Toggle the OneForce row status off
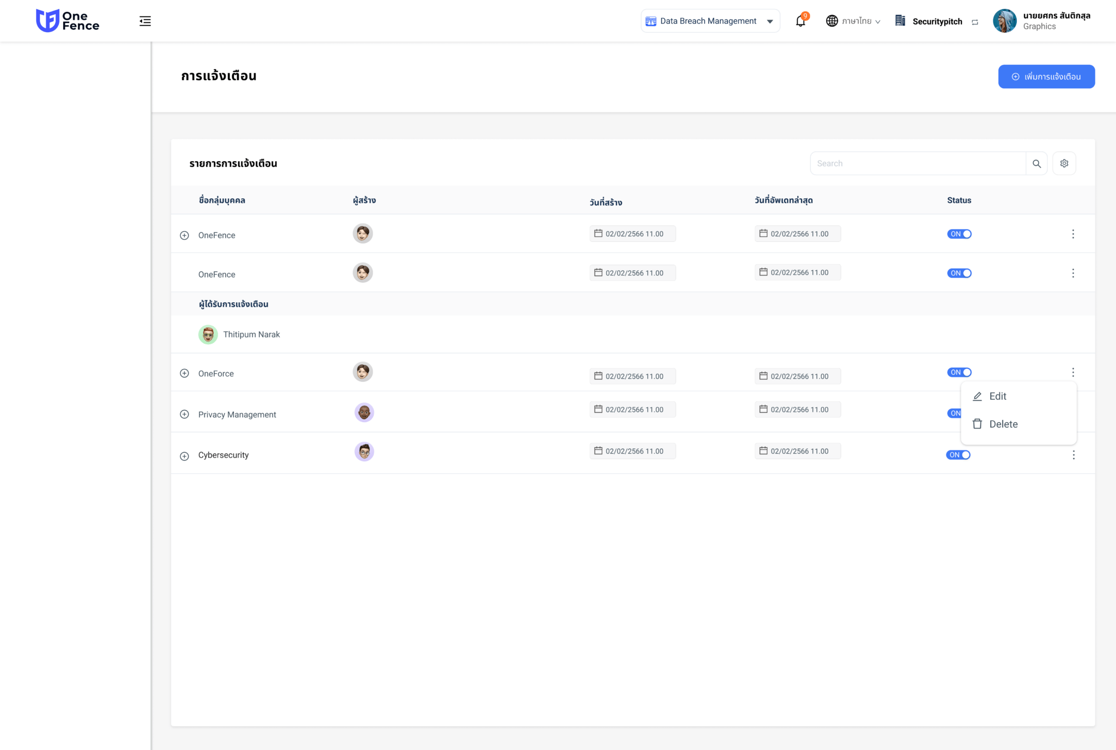This screenshot has width=1116, height=750. click(960, 372)
